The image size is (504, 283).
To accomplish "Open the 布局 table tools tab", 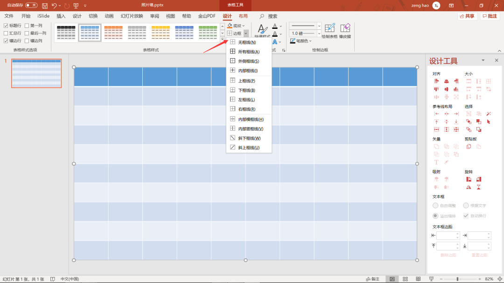I will tap(243, 16).
